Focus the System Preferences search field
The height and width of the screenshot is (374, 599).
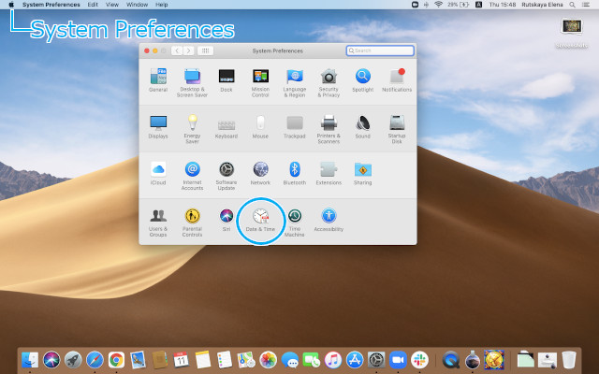pos(380,50)
